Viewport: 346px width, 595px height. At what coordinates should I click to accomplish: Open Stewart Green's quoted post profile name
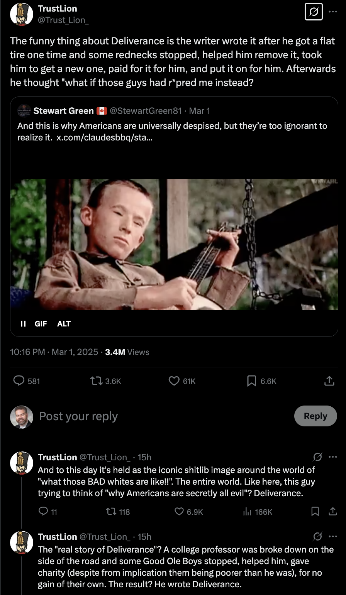click(63, 111)
